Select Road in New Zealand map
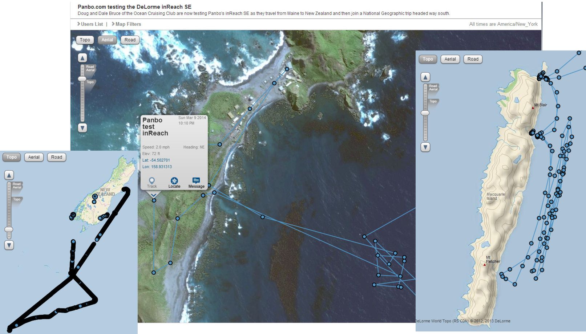Screen dimensions: 586x334 (57, 157)
